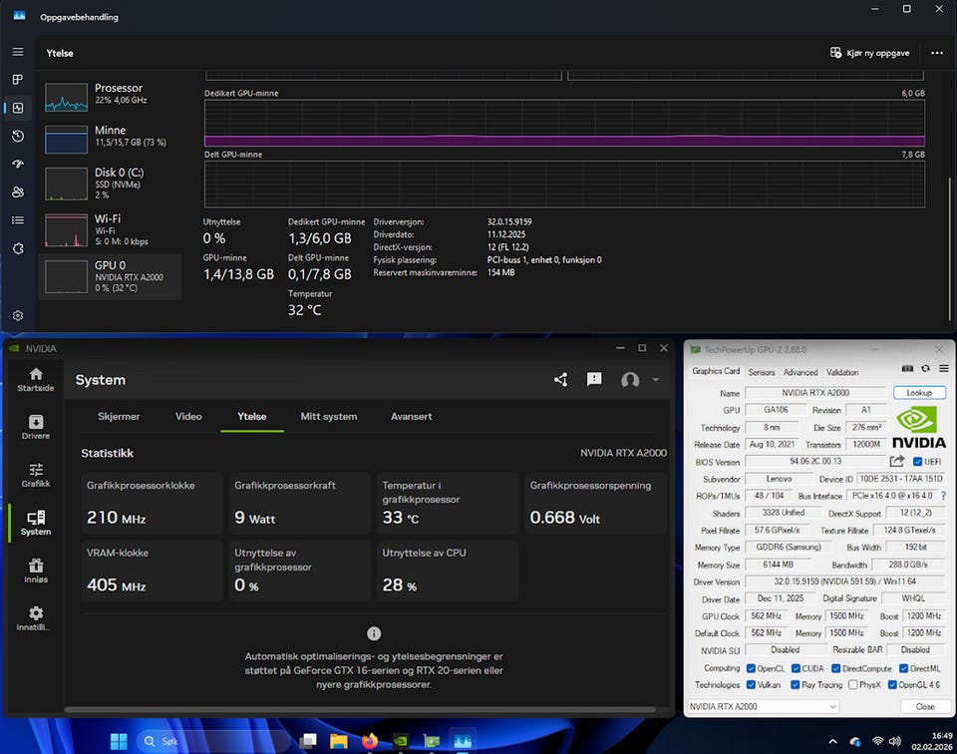Image resolution: width=957 pixels, height=754 pixels.
Task: Click the Lookup button in GPU-Z
Action: tap(918, 393)
